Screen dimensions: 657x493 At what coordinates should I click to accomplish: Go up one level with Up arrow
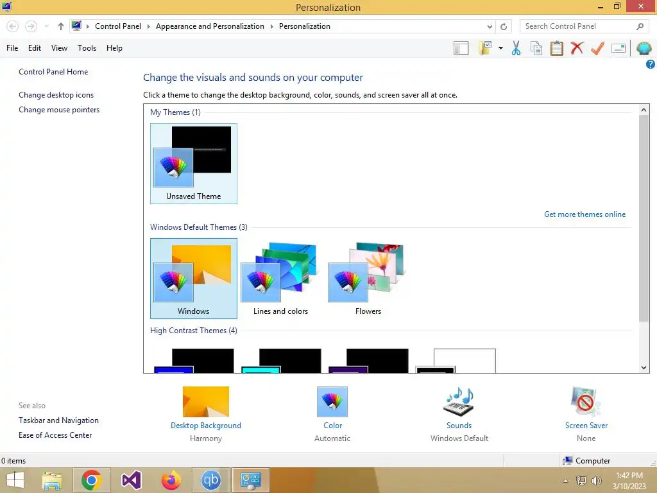61,26
